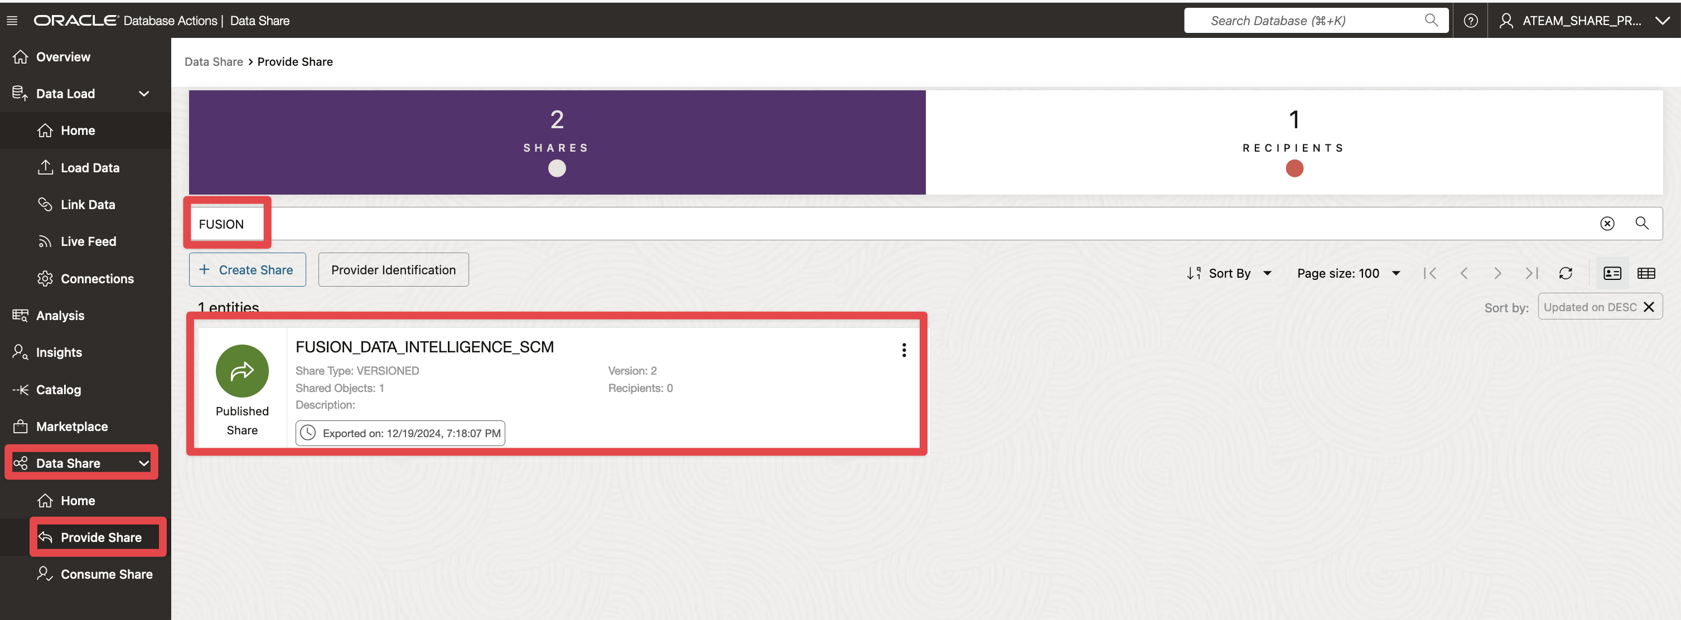Click the Create Share button
This screenshot has height=620, width=1681.
pos(247,270)
